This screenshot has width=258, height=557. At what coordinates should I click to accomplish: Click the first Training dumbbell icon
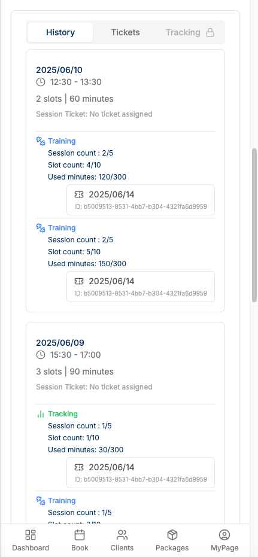point(41,141)
